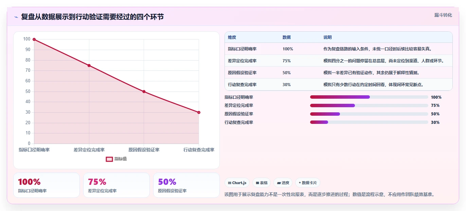Image resolution: width=466 pixels, height=211 pixels.
Task: Click the x-axis label 行动复查完成率
Action: click(199, 150)
